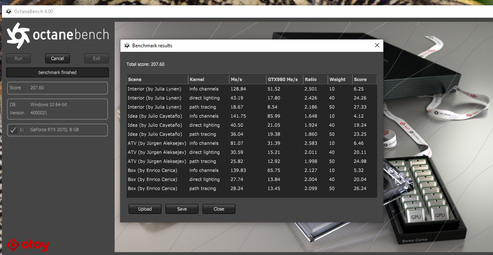Click the 141.75 Ms/s value

click(238, 116)
